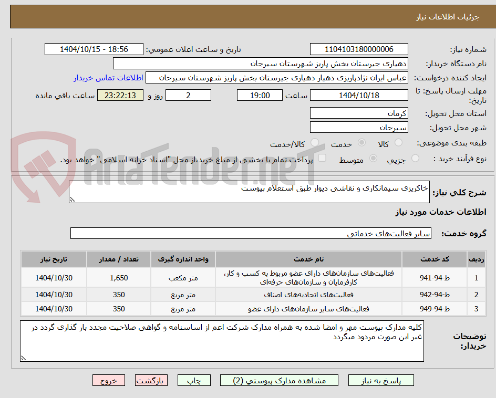Click the row number 3 cell

[477, 309]
